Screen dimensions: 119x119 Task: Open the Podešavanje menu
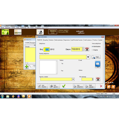coord(23,28)
